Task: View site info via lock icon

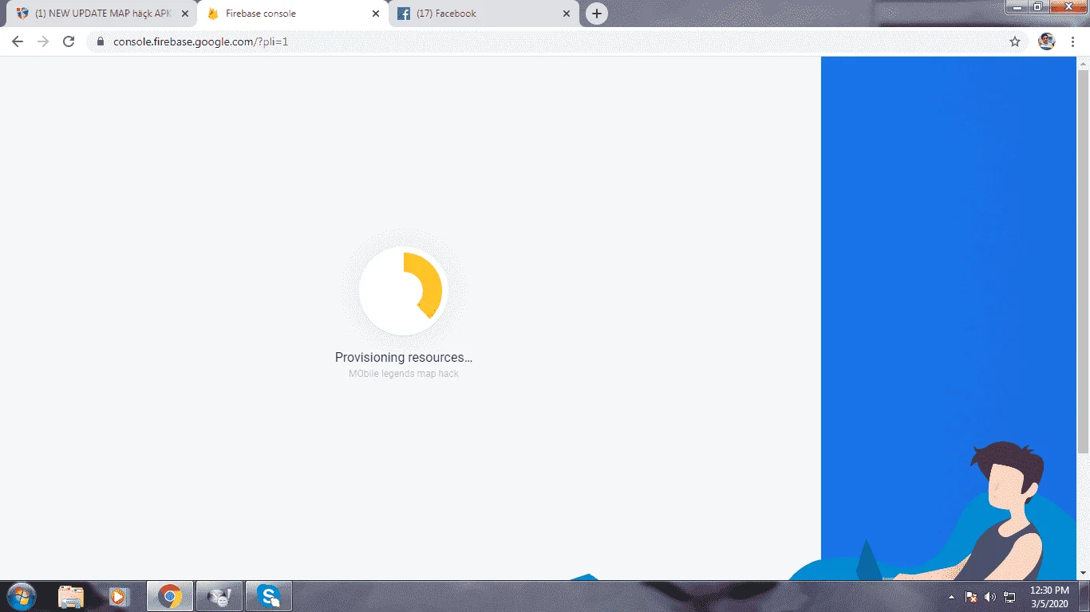Action: point(101,41)
